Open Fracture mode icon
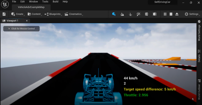 [x=146, y=14]
